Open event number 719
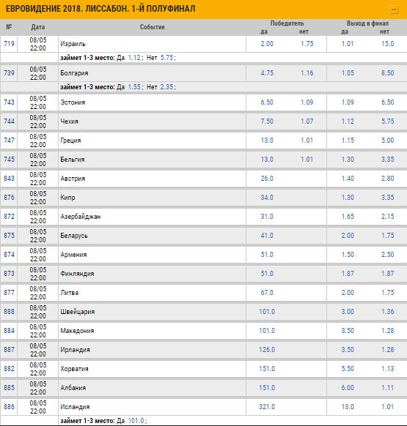This screenshot has width=407, height=426. pos(9,44)
